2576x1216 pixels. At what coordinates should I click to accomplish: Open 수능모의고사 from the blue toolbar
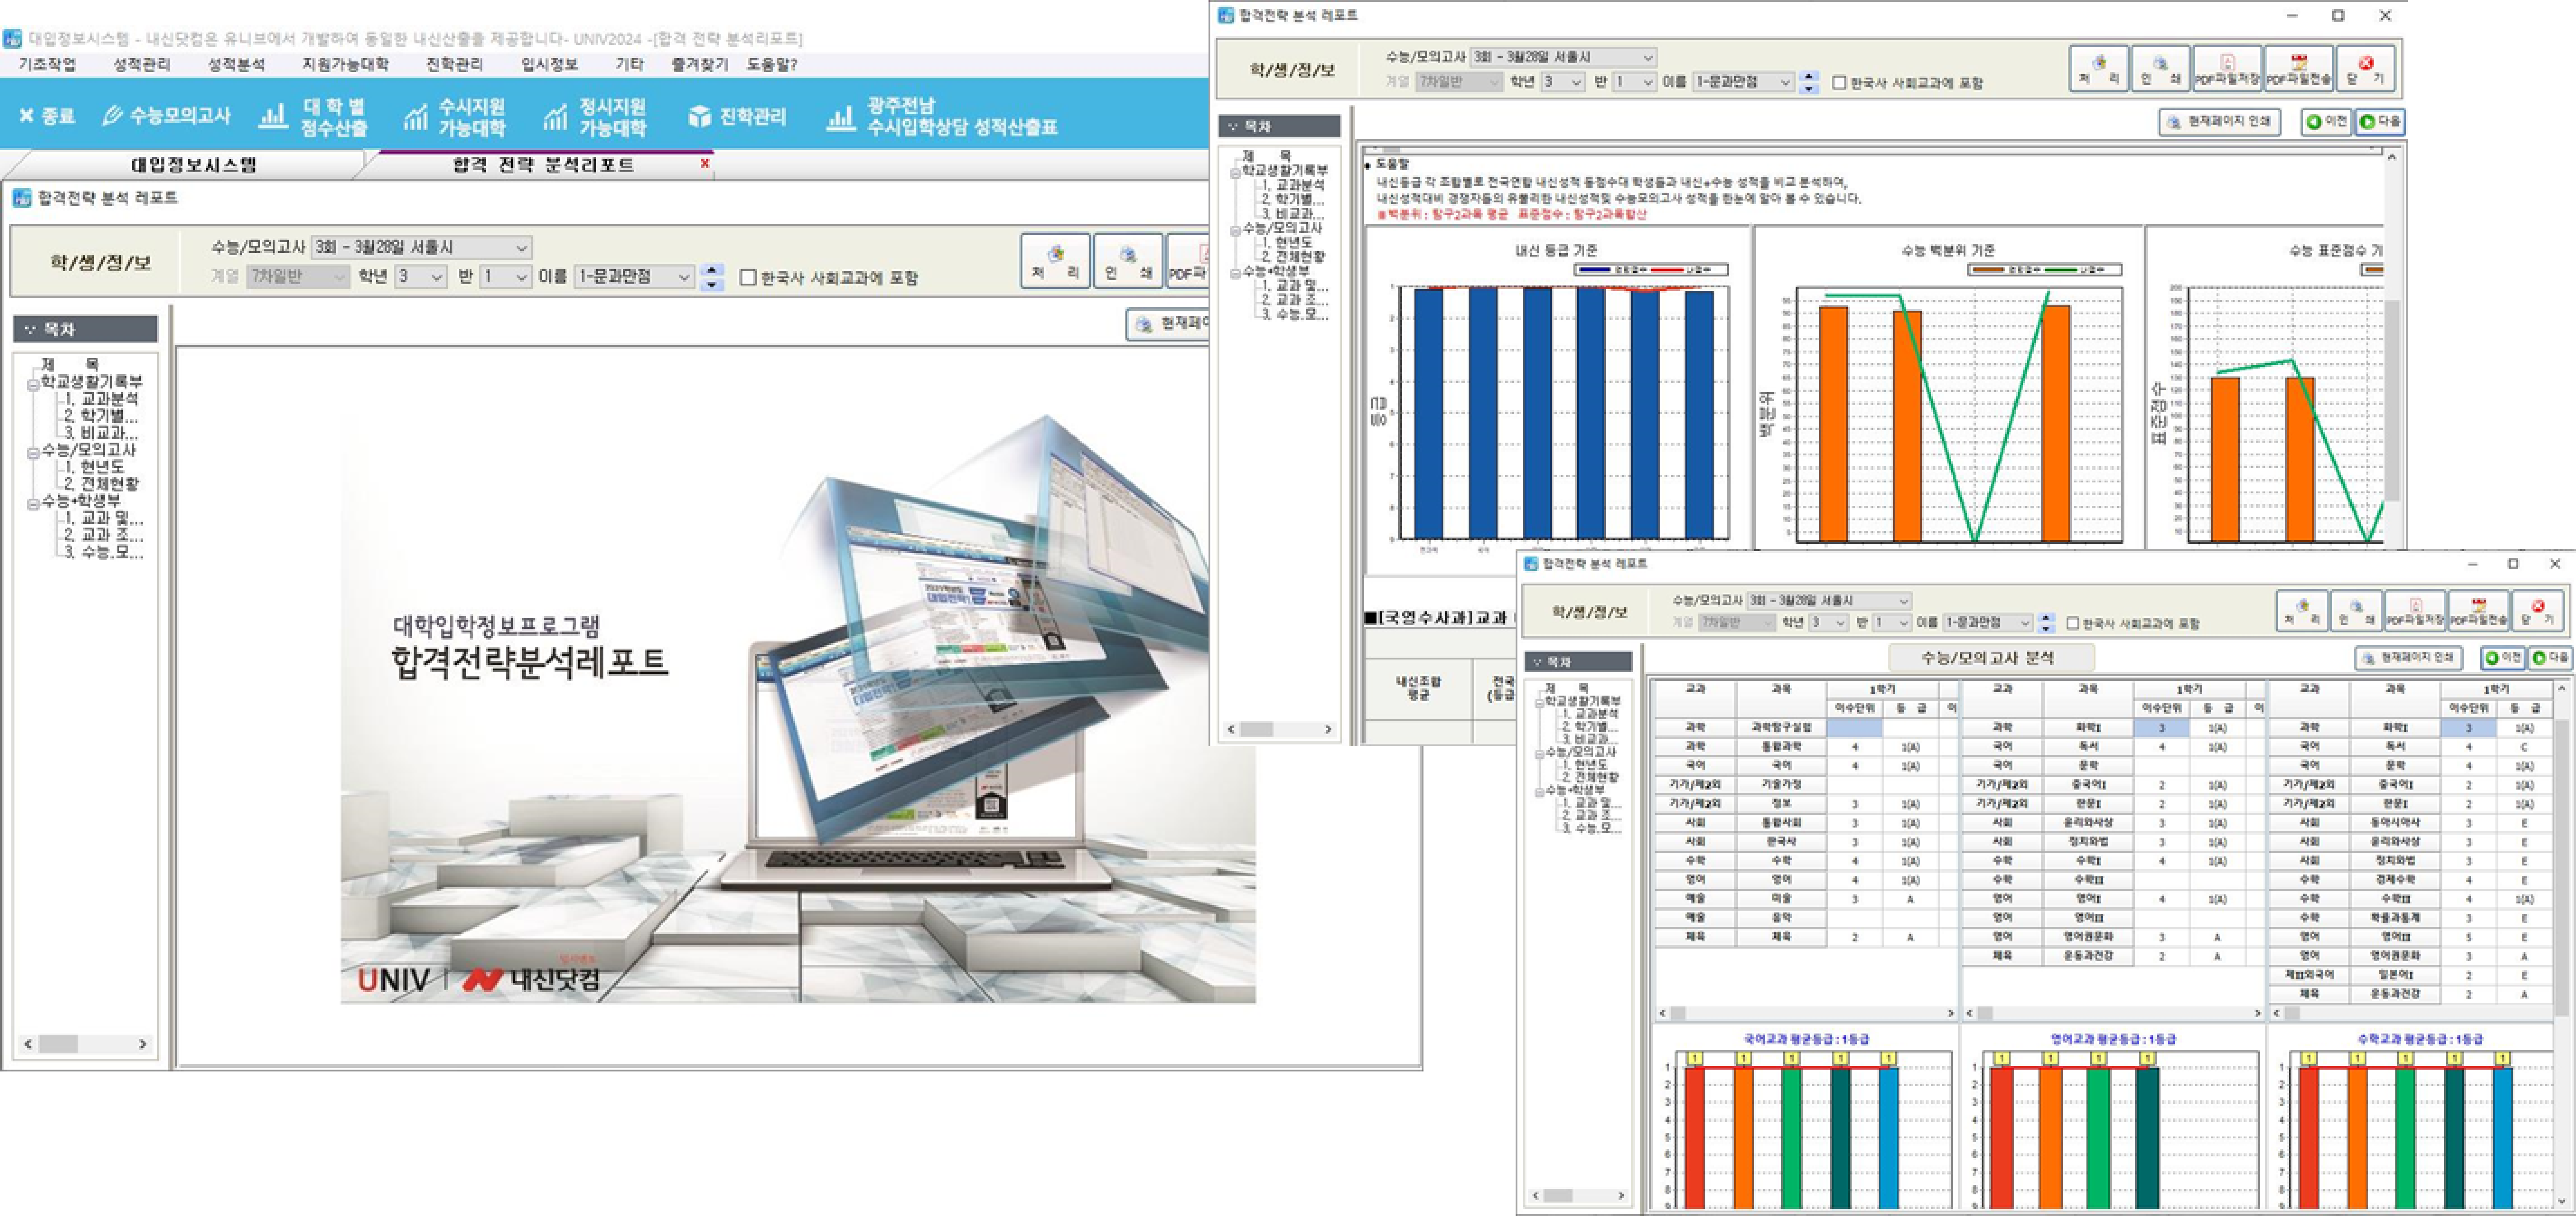point(166,116)
